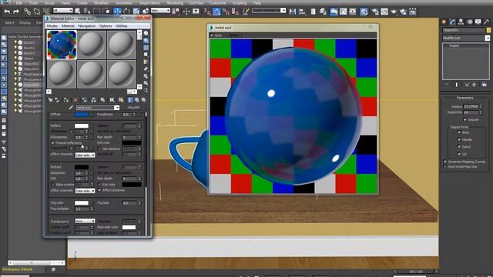Click the Mirror tool icon

click(x=293, y=12)
